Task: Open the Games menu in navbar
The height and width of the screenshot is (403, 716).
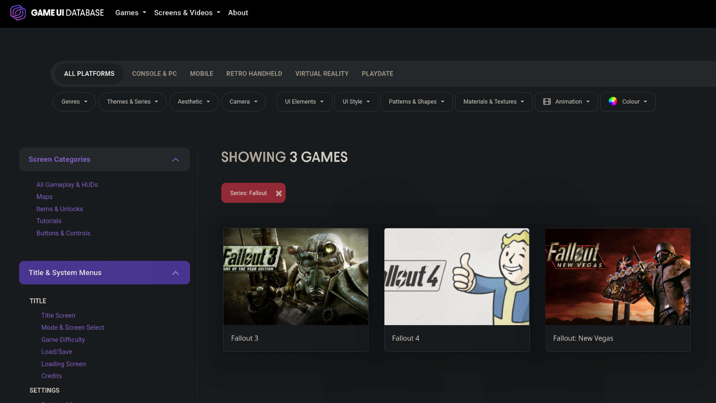Action: pyautogui.click(x=131, y=13)
